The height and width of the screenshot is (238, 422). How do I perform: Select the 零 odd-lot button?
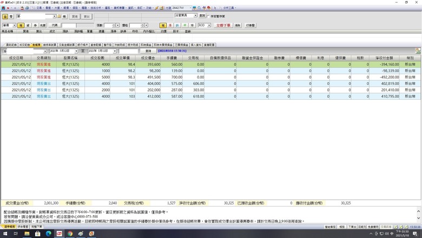point(11,17)
